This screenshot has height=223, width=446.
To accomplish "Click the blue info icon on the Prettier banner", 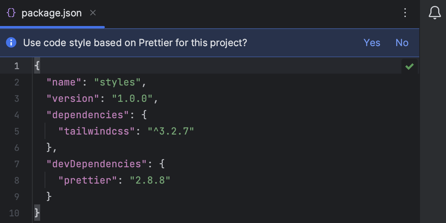I will tap(11, 42).
